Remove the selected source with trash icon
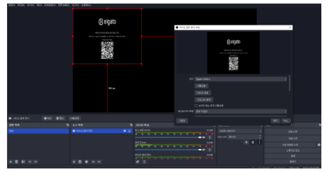Viewport: 328px width, 172px height. [x=80, y=162]
